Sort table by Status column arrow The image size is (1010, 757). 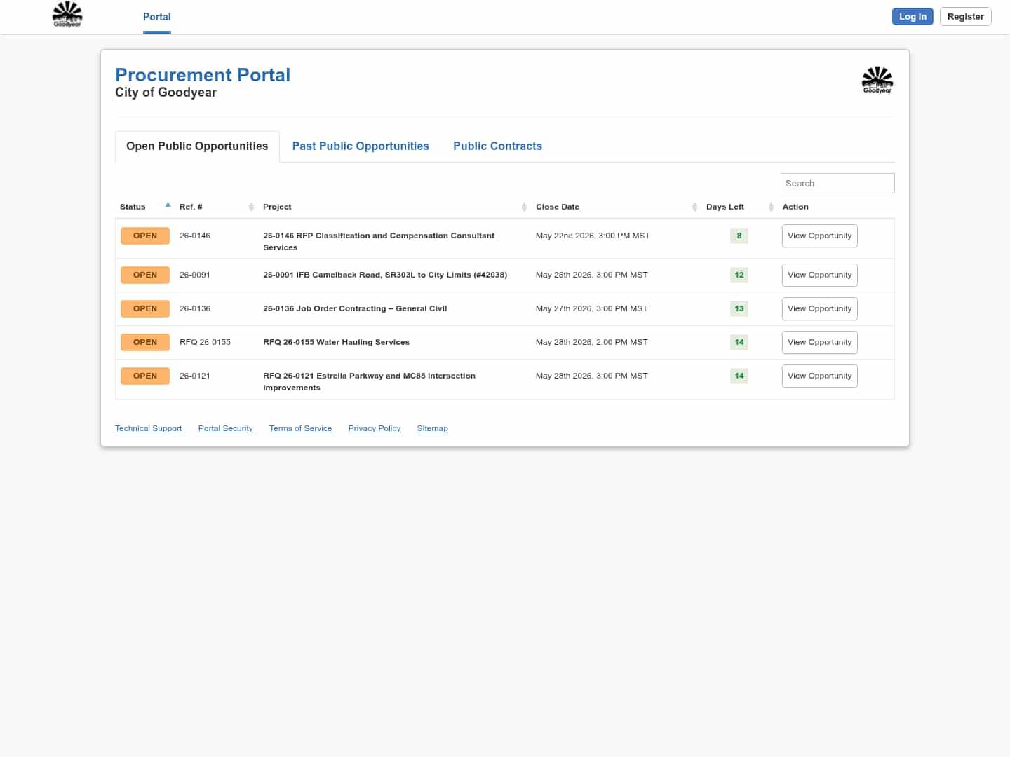click(168, 205)
